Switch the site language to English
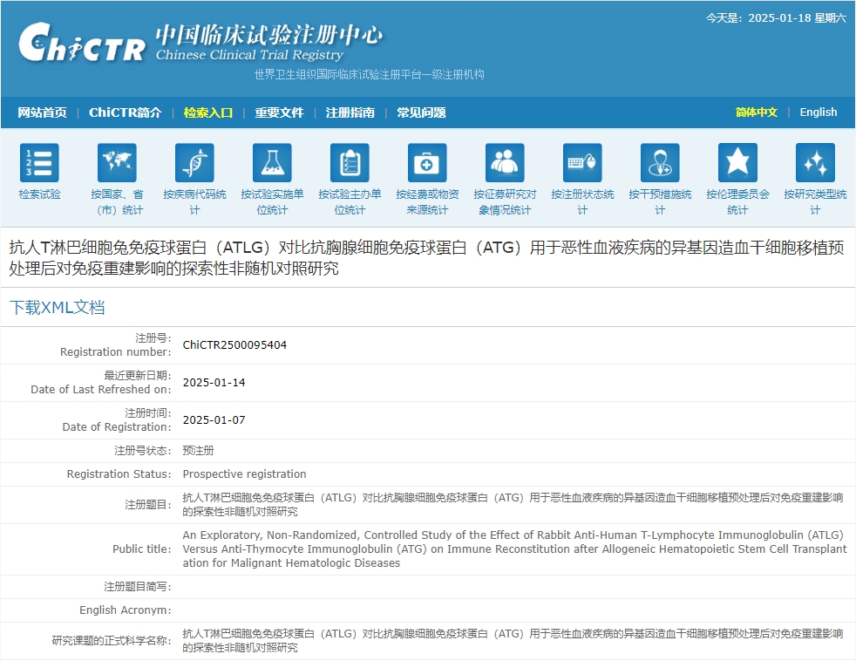Screen dimensions: 856x661 818,112
